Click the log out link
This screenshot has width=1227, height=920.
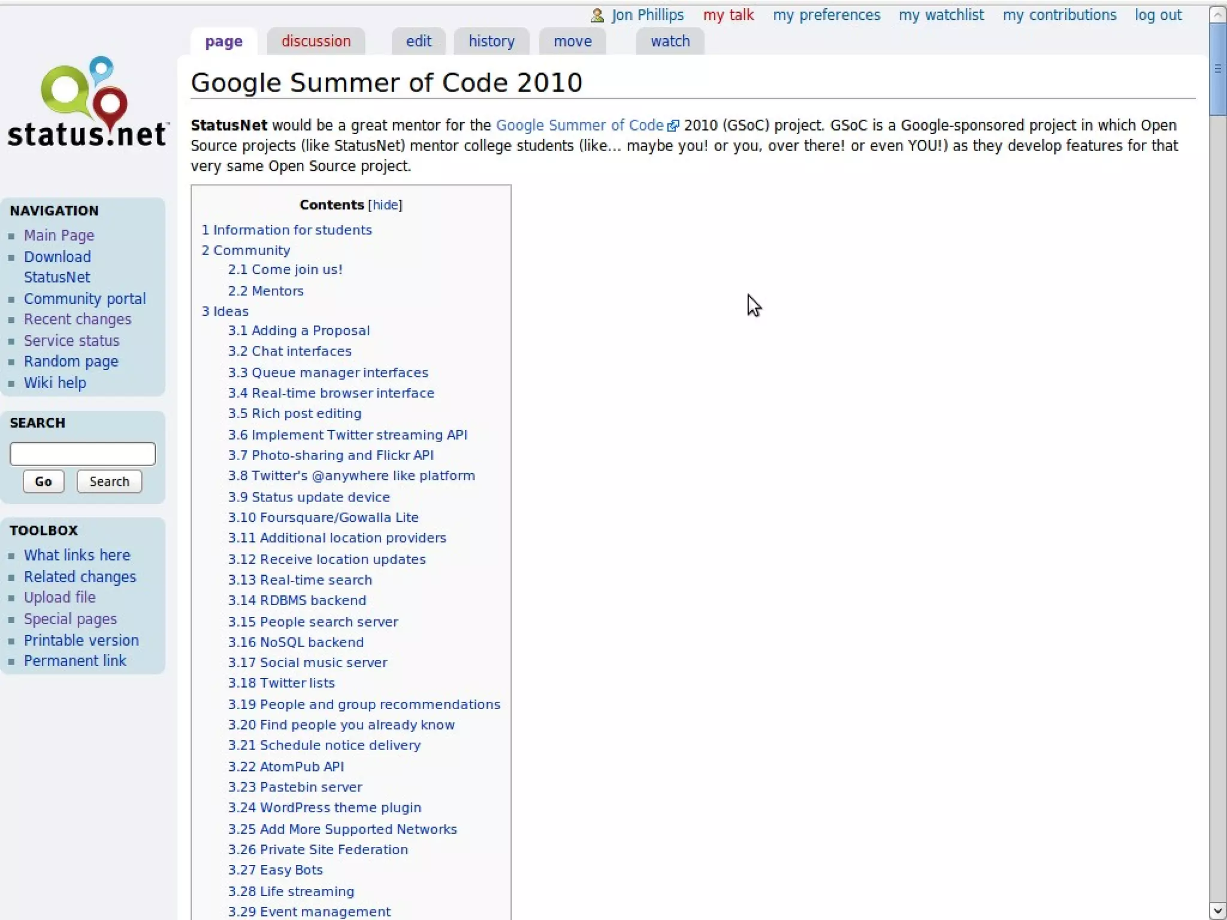click(x=1158, y=15)
